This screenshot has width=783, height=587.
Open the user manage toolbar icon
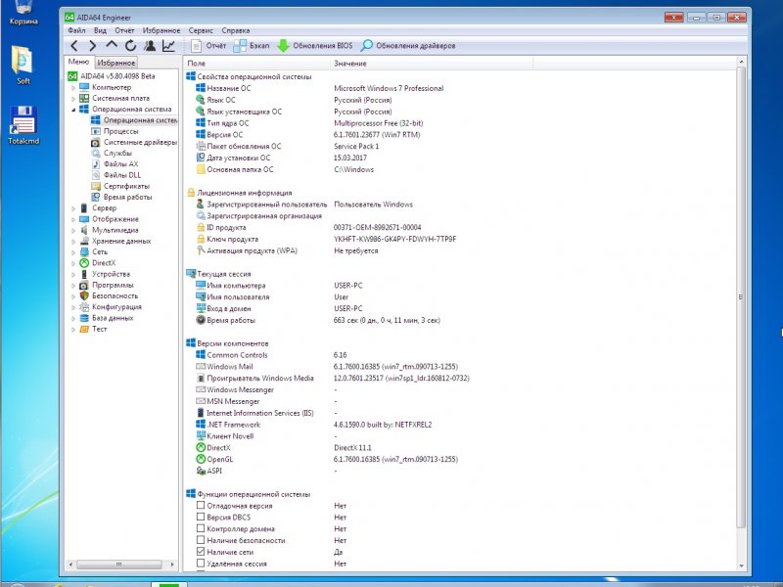click(x=150, y=46)
